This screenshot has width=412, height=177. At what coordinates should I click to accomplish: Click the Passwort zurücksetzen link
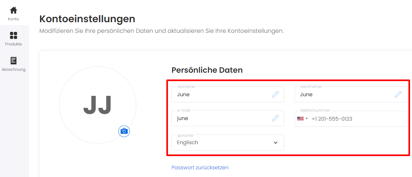coord(200,167)
